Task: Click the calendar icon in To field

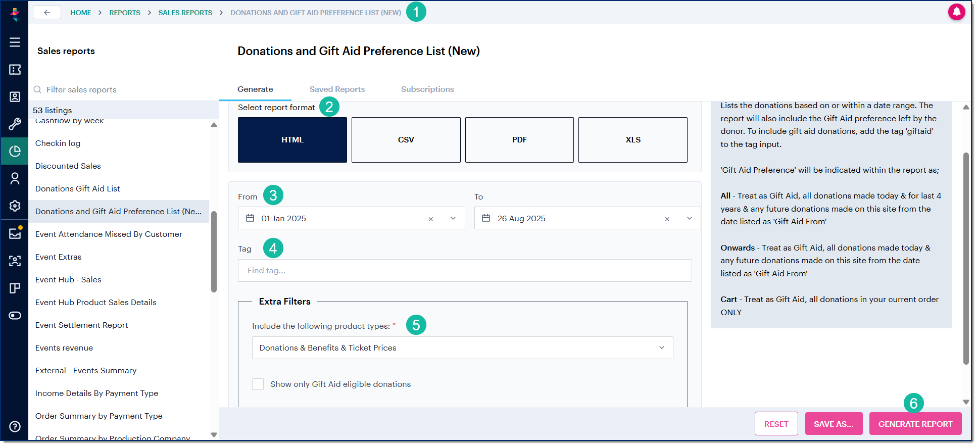Action: (486, 218)
